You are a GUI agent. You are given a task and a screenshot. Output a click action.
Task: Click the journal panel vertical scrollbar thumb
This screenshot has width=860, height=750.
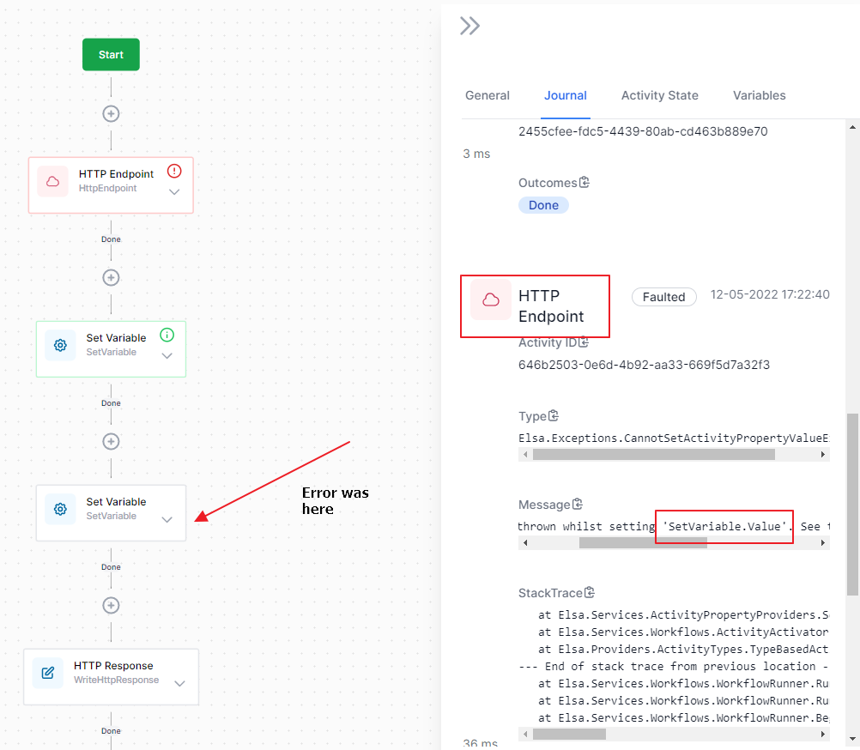852,505
